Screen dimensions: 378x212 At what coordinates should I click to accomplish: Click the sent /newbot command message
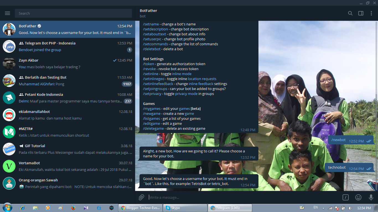[351, 140]
